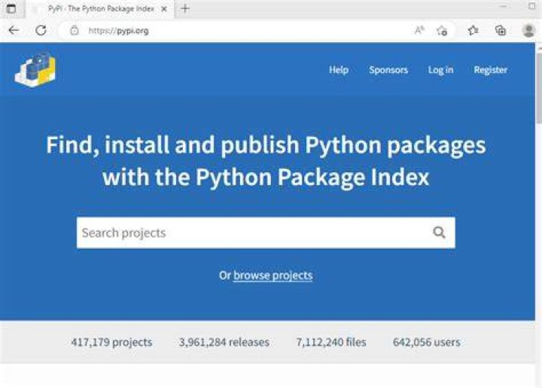Open Read aloud icon in address bar
Viewport: 542px width, 388px height.
(x=419, y=30)
